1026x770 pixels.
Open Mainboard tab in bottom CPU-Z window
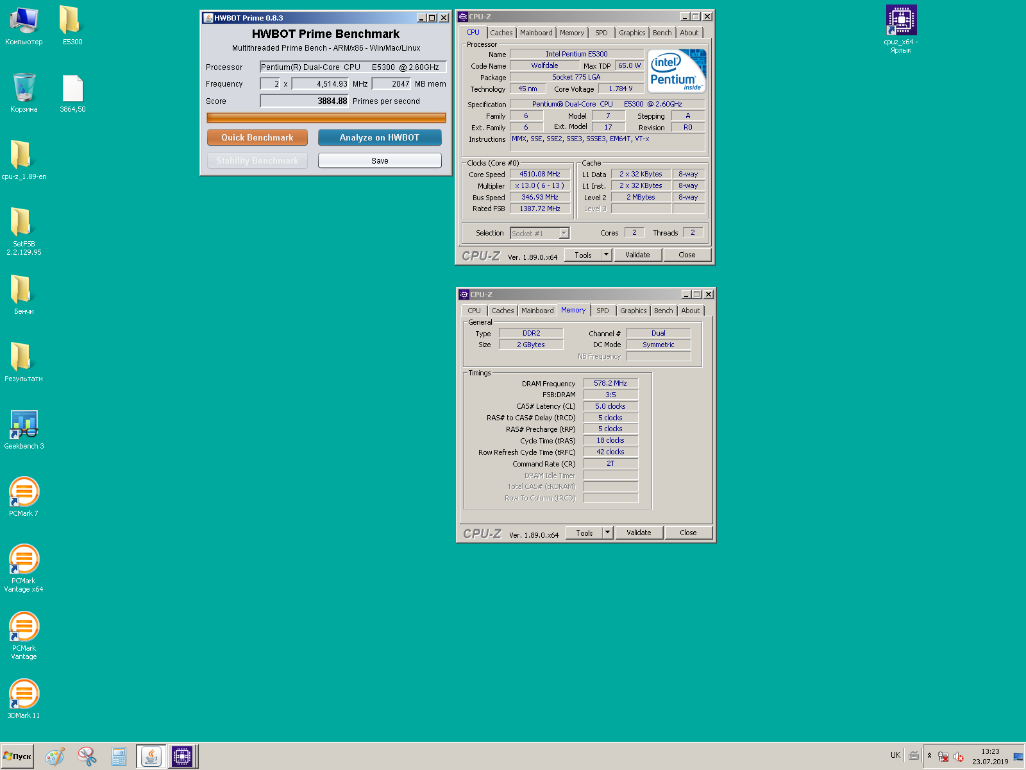tap(537, 311)
